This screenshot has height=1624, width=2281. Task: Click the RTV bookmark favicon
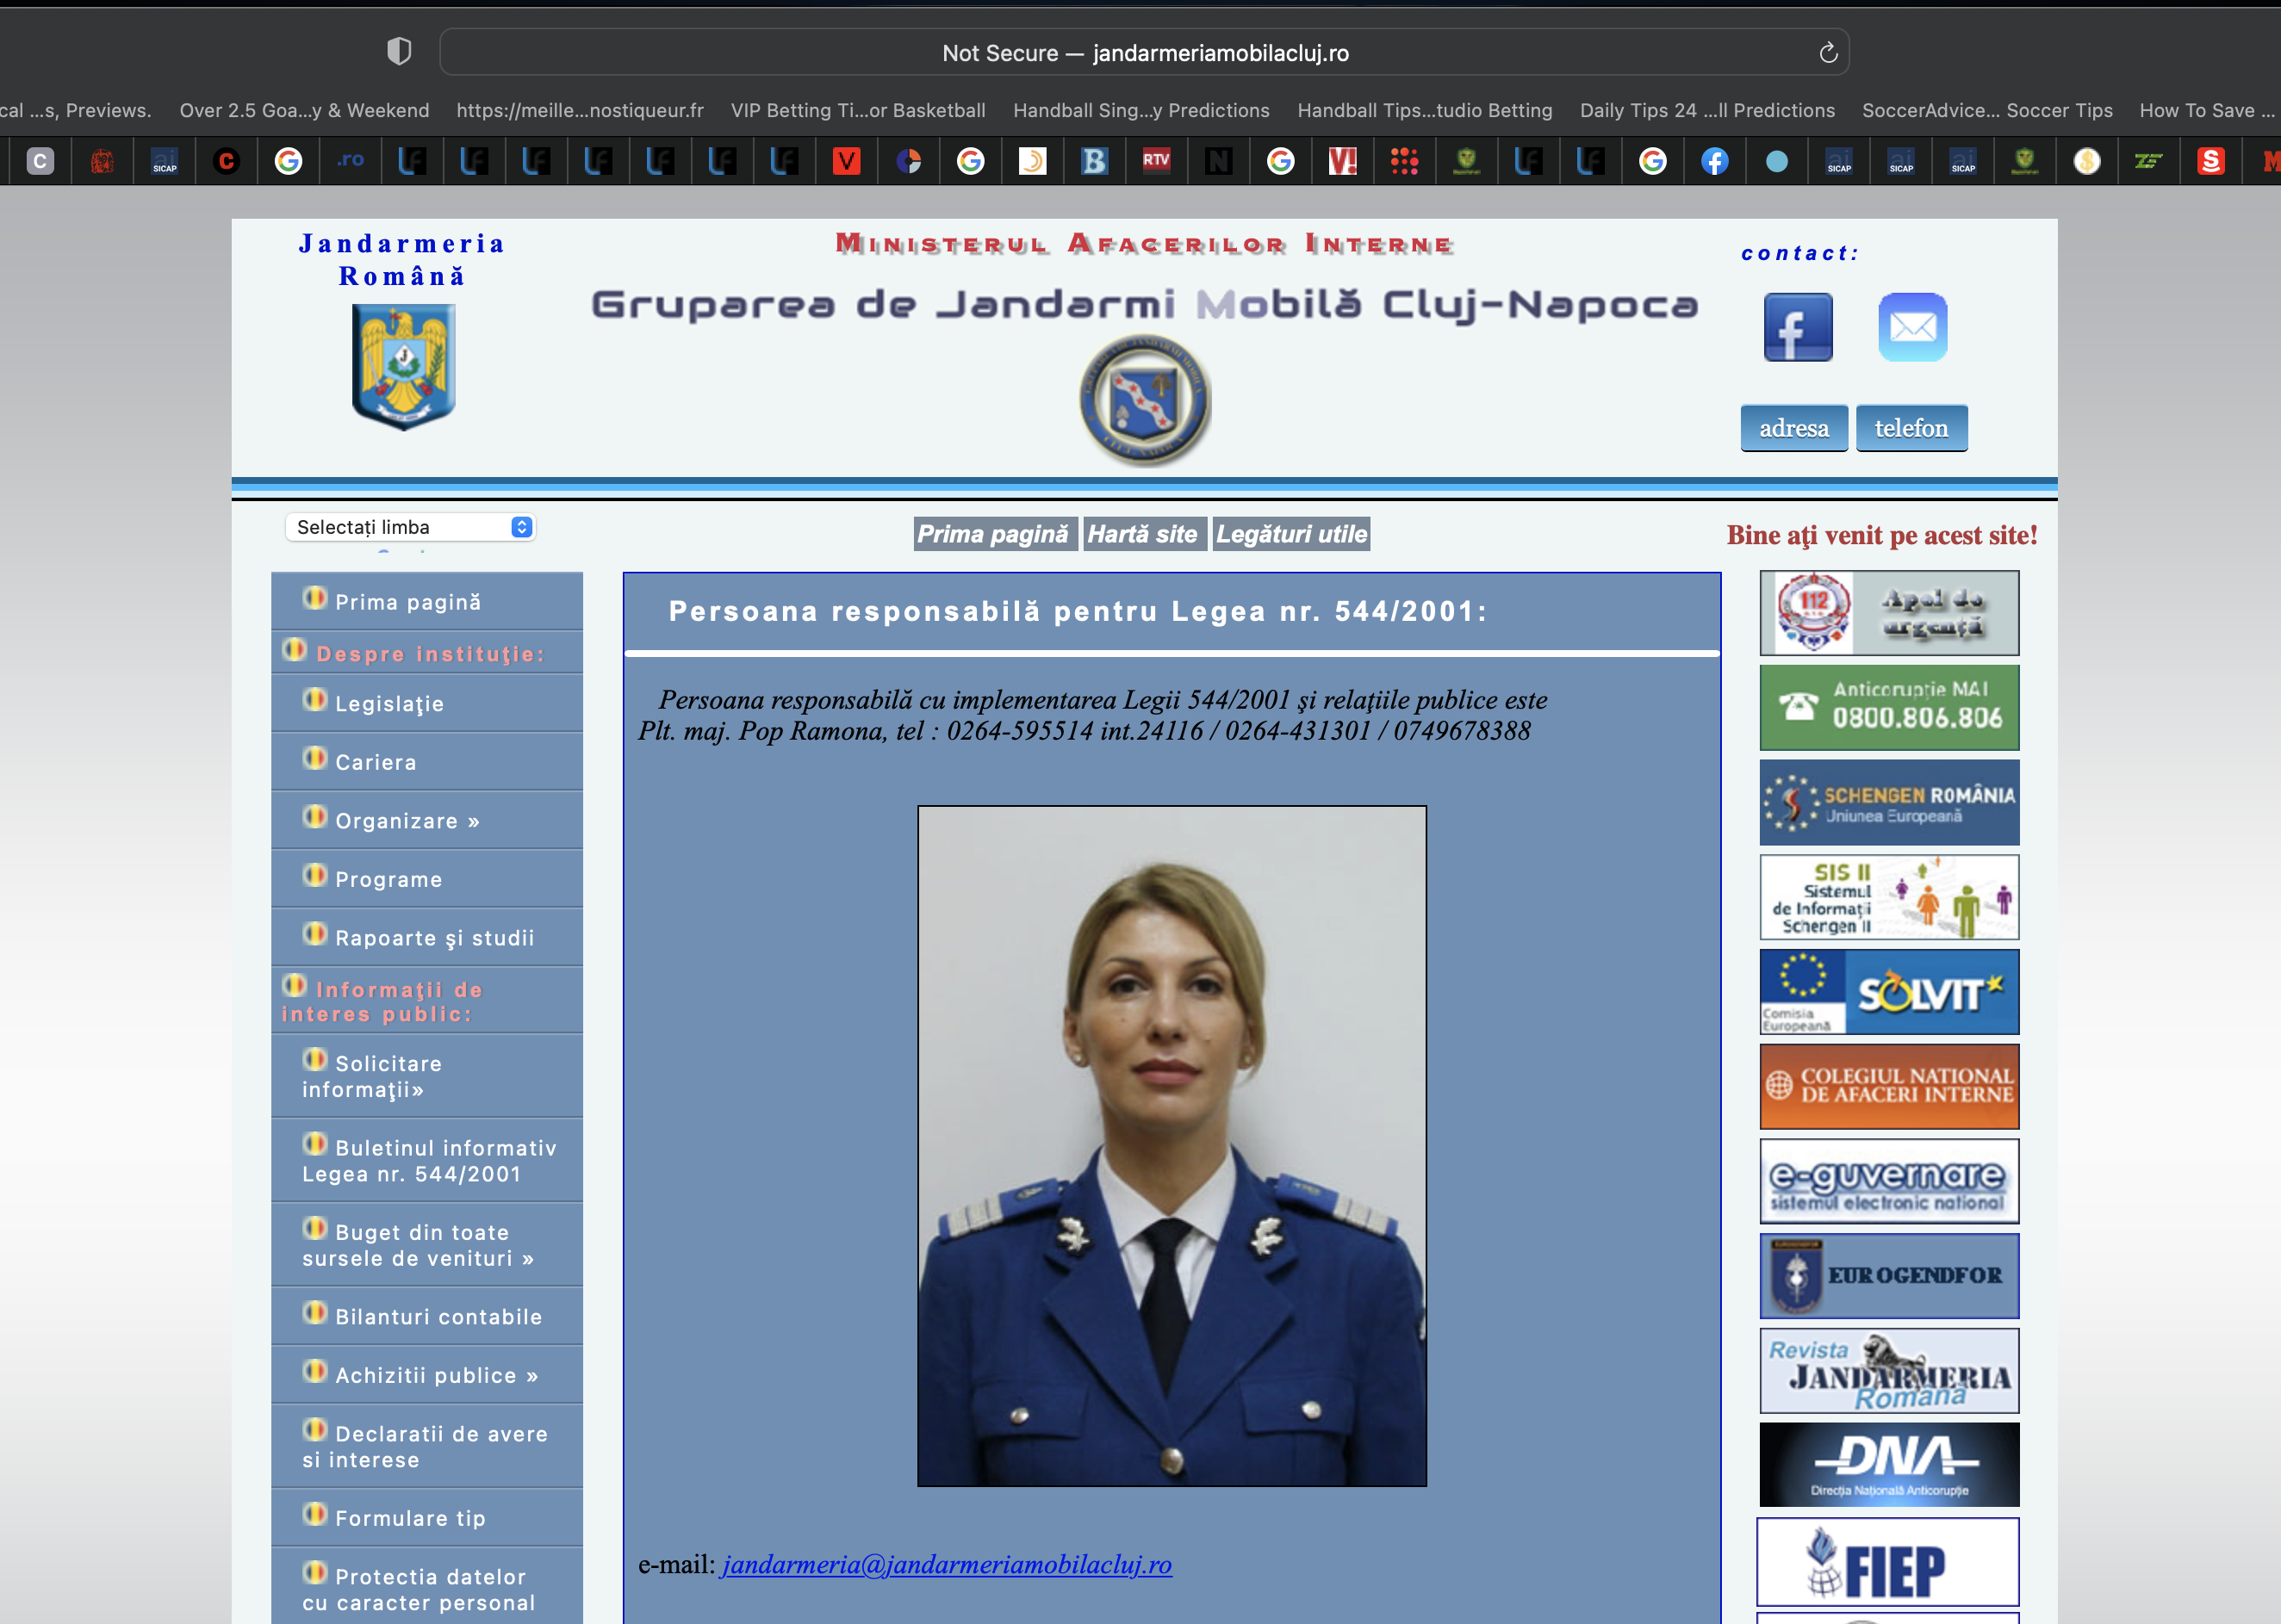pos(1155,161)
